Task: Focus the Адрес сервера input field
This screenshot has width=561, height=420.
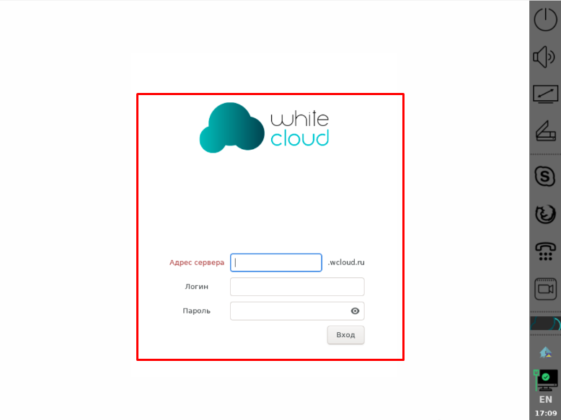Action: 276,263
